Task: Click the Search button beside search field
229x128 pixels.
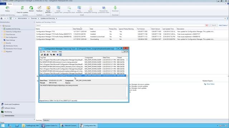Action: pyautogui.click(x=213, y=25)
